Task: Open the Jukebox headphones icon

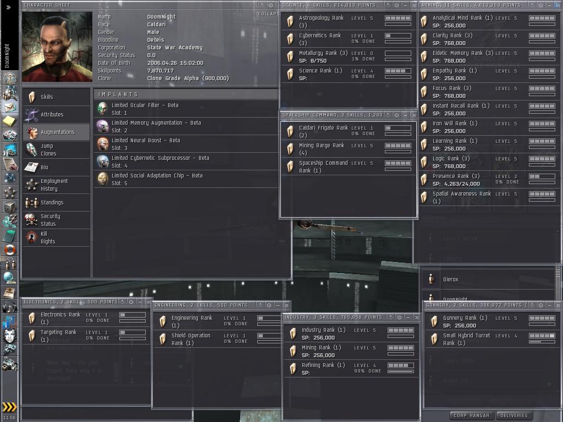Action: pyautogui.click(x=10, y=307)
